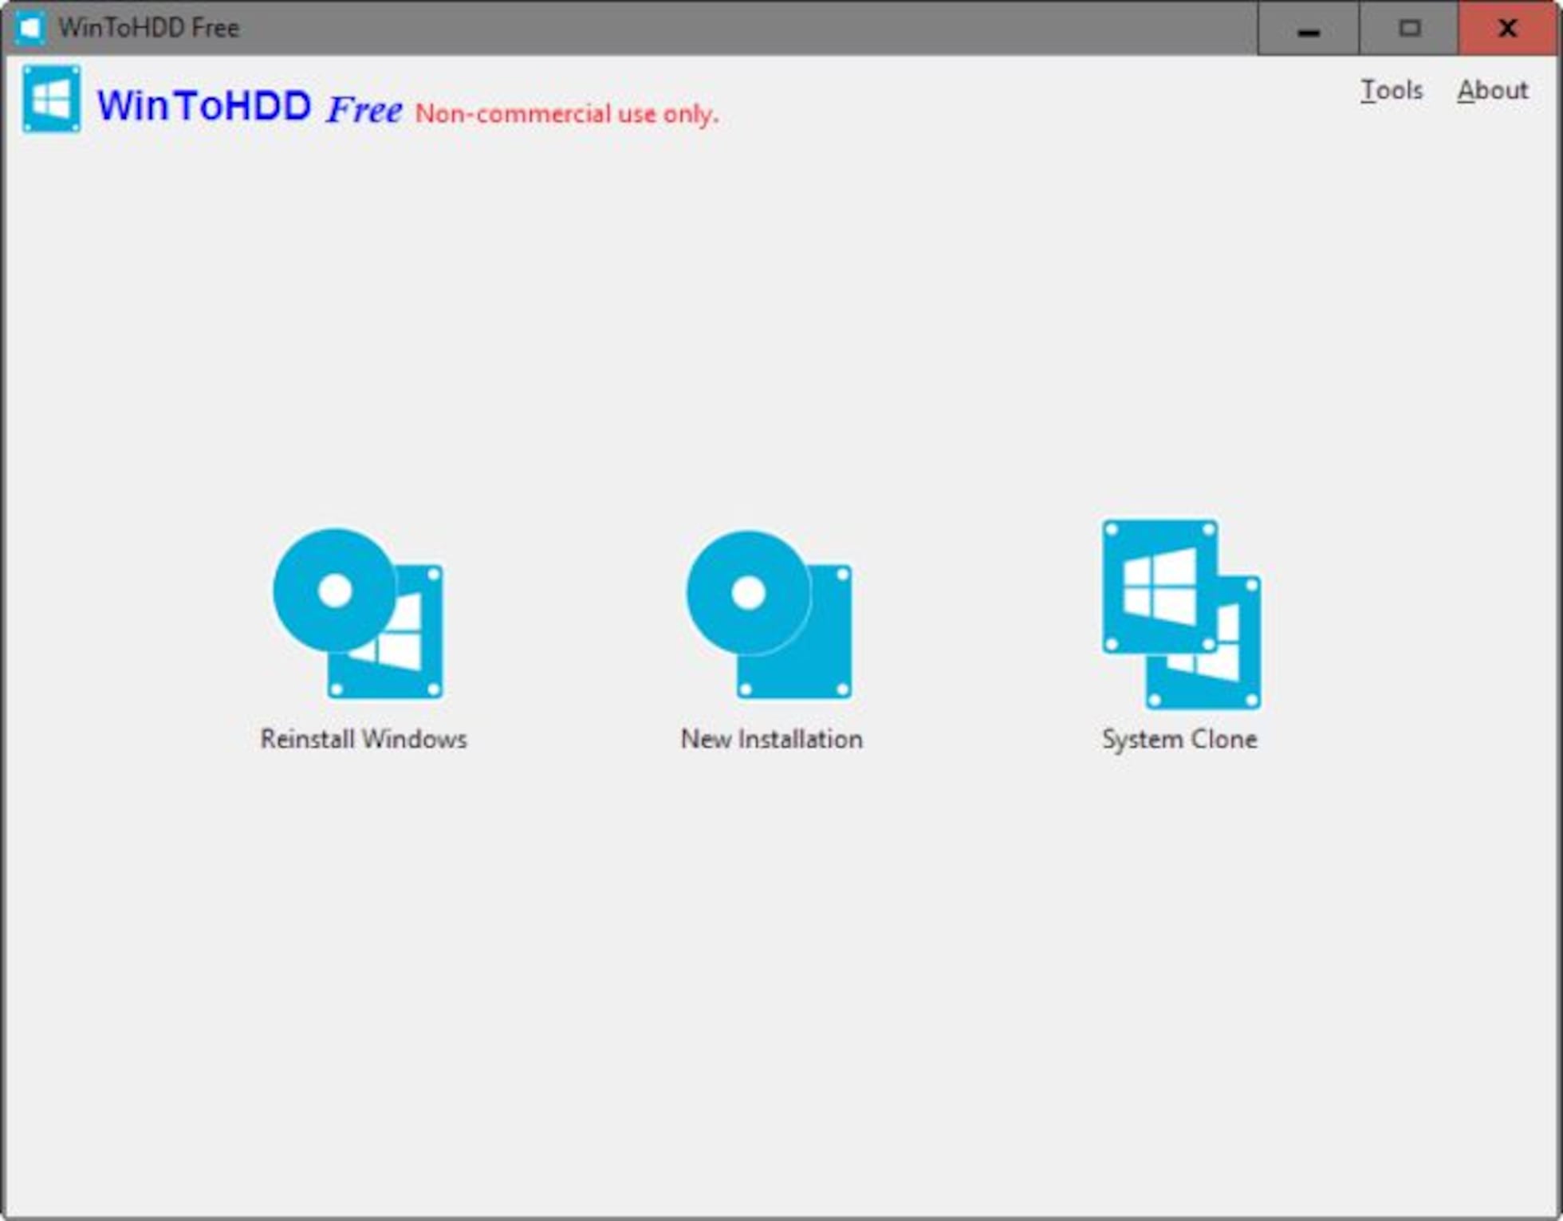Pick the System Clone text label
The image size is (1563, 1221).
(1179, 739)
